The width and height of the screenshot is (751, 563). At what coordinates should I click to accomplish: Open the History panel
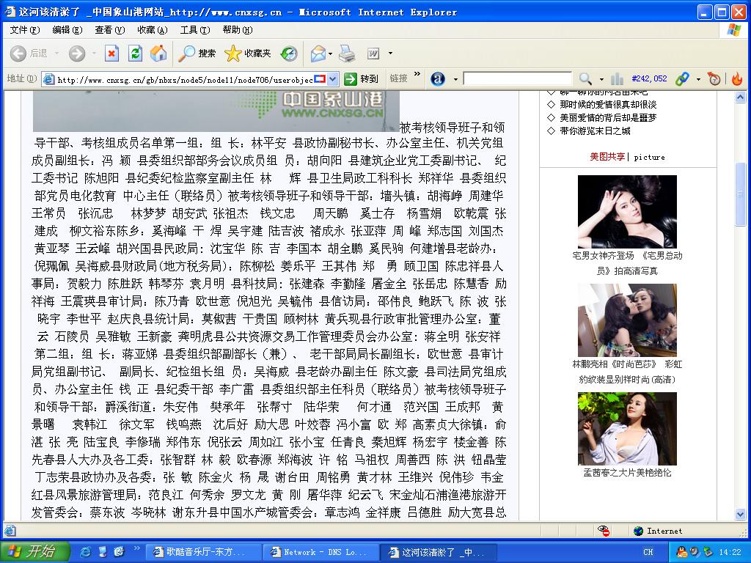coord(290,54)
